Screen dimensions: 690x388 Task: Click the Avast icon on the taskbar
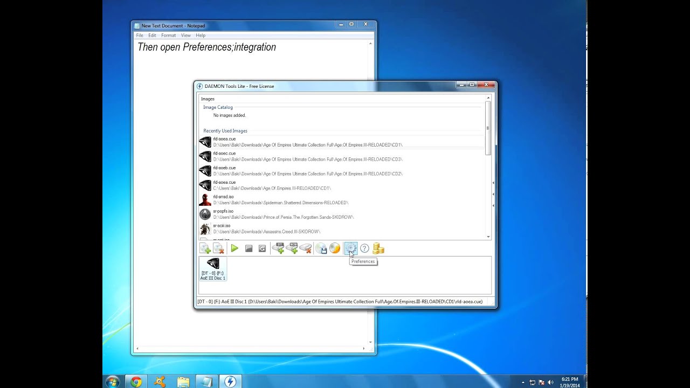pyautogui.click(x=160, y=382)
